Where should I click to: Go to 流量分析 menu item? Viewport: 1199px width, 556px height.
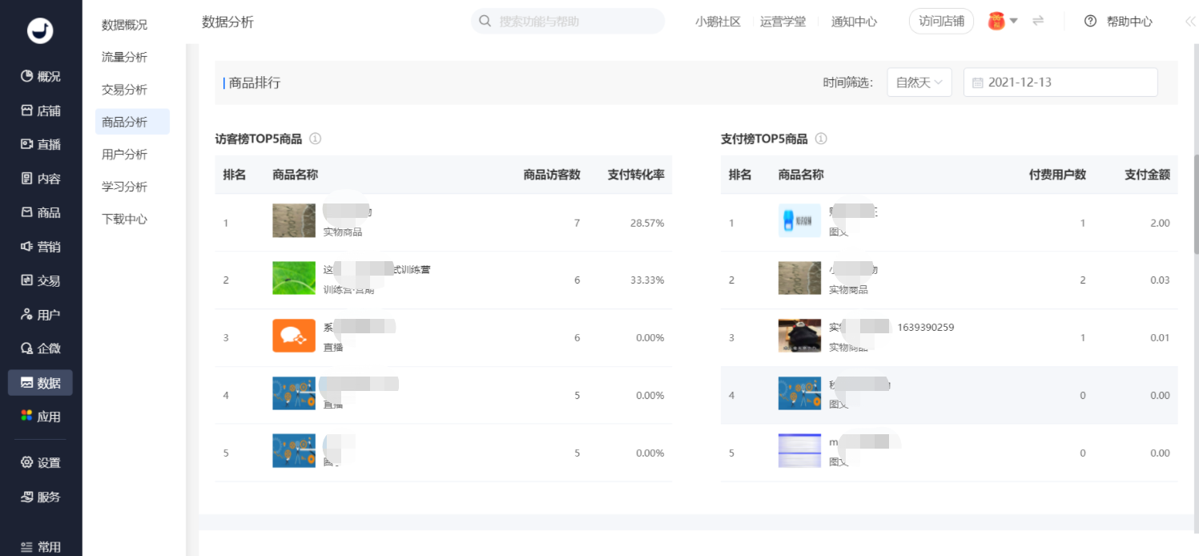click(124, 57)
